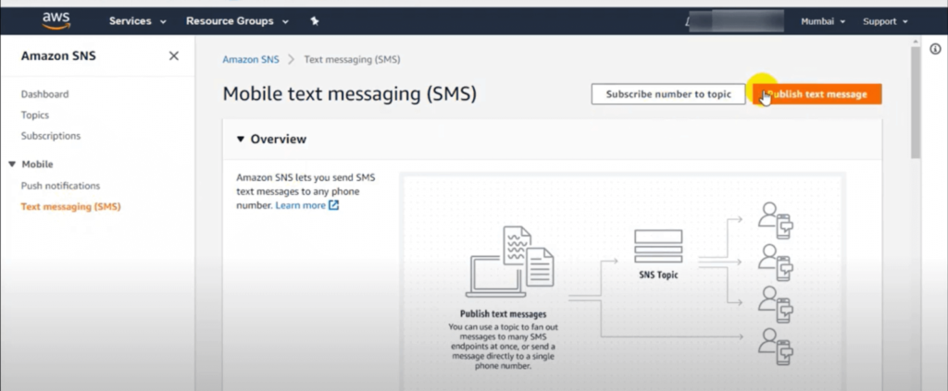Click the Mobile text messaging (SMS) heading
Viewport: 948px width, 391px height.
coord(349,94)
